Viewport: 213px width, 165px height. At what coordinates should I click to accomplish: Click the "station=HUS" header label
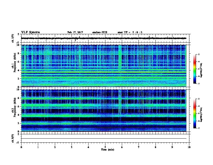[100, 32]
